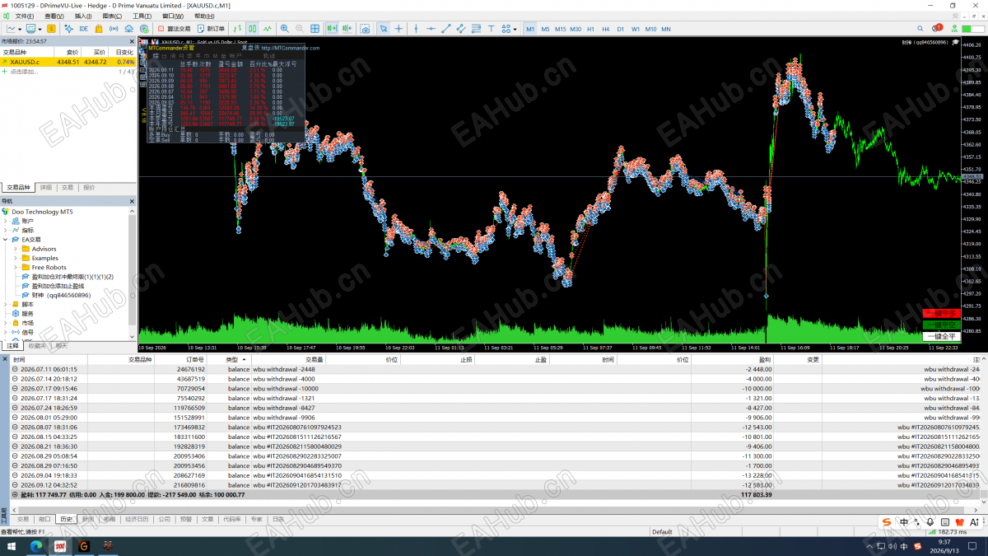Select the text label (T) tool
Viewport: 988px width, 556px height.
point(492,29)
